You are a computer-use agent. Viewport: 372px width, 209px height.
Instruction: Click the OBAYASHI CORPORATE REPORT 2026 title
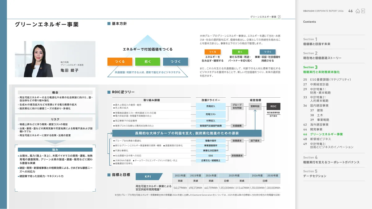pyautogui.click(x=323, y=11)
